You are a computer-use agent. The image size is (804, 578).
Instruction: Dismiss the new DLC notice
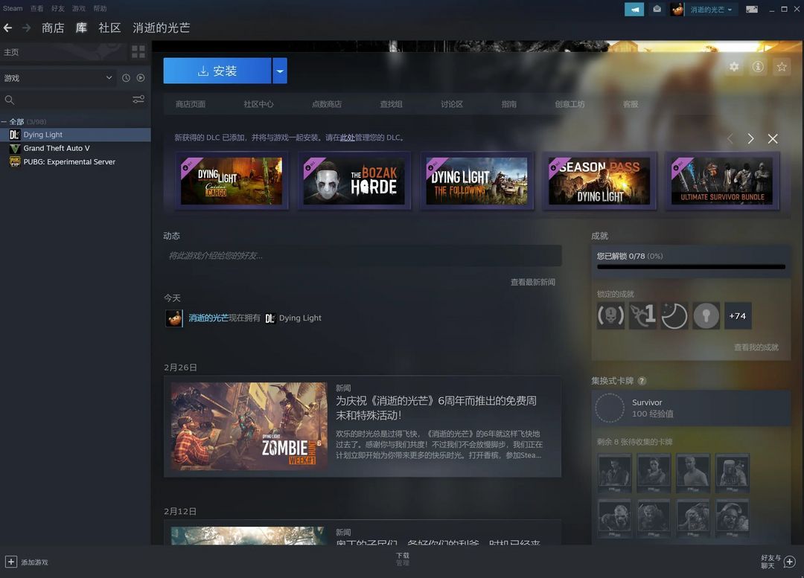(x=773, y=138)
